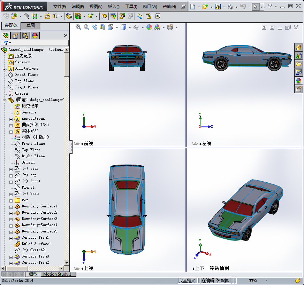Open the Assembly Features icon

(x=78, y=16)
